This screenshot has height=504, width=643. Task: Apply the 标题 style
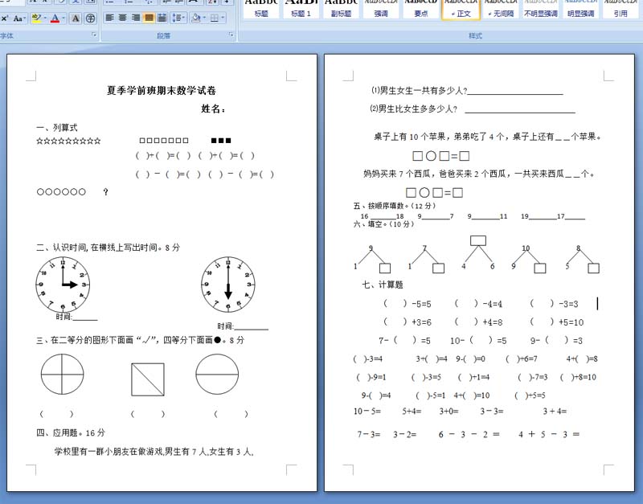point(260,9)
